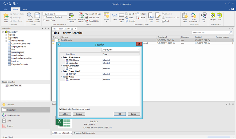Uncheck the Index Data checkbox
The image size is (236, 139).
point(44,20)
